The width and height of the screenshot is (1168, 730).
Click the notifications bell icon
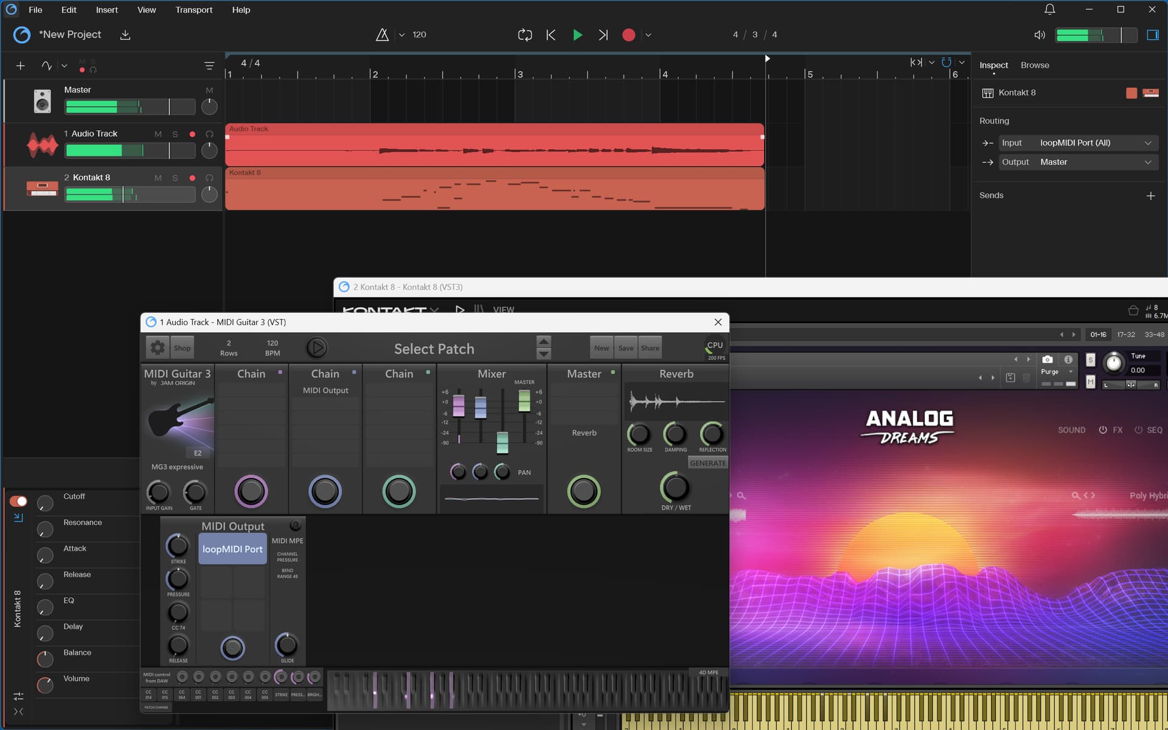click(x=1049, y=9)
